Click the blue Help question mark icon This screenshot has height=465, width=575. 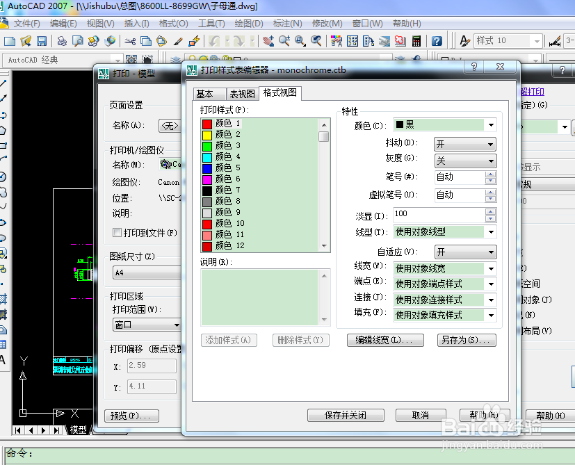click(x=437, y=41)
